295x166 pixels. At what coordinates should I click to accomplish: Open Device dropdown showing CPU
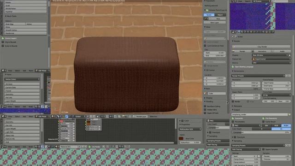[x=271, y=63]
